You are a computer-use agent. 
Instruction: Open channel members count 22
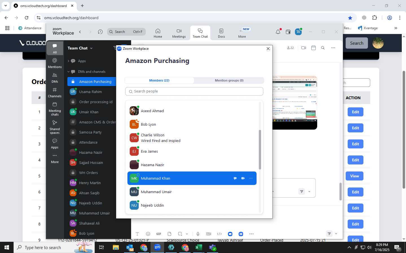pyautogui.click(x=290, y=48)
